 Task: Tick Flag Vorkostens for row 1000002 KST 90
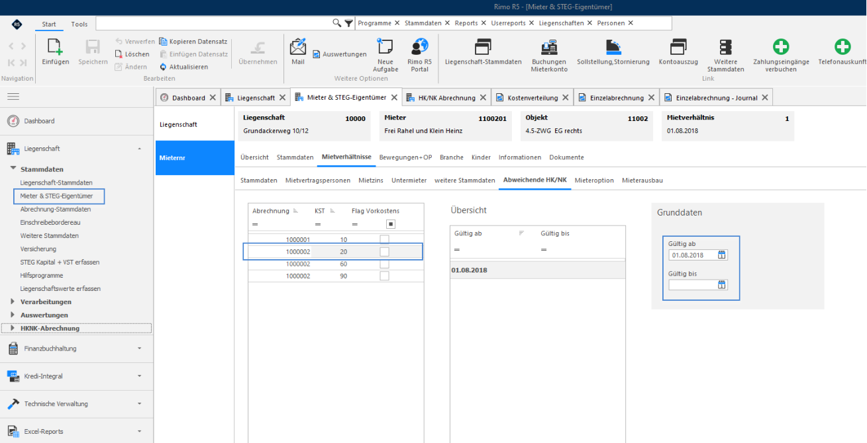[384, 276]
